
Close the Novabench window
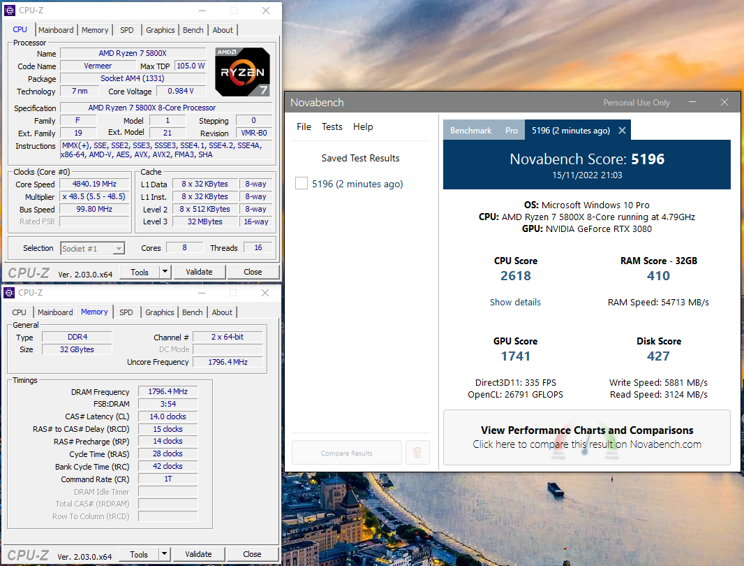coord(724,102)
